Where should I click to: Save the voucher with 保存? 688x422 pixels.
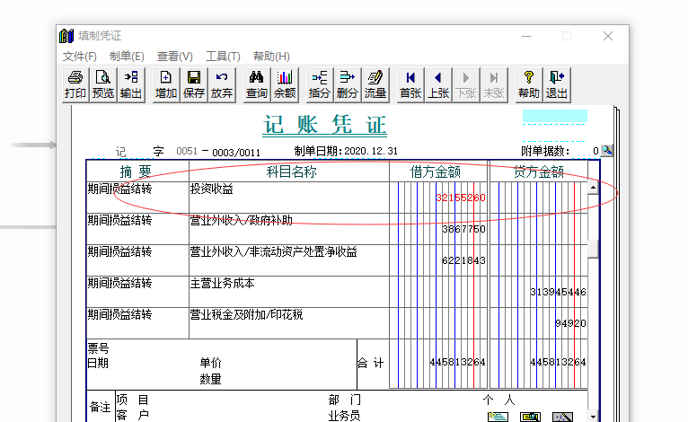(194, 84)
